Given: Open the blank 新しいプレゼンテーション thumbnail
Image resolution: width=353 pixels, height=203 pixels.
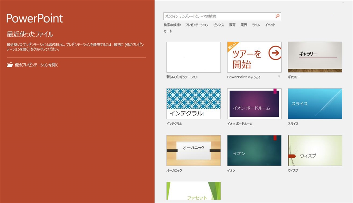Looking at the screenshot, I should click(x=194, y=57).
